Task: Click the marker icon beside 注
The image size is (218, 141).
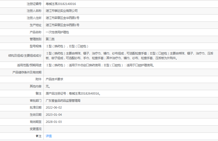Action: coord(37,136)
